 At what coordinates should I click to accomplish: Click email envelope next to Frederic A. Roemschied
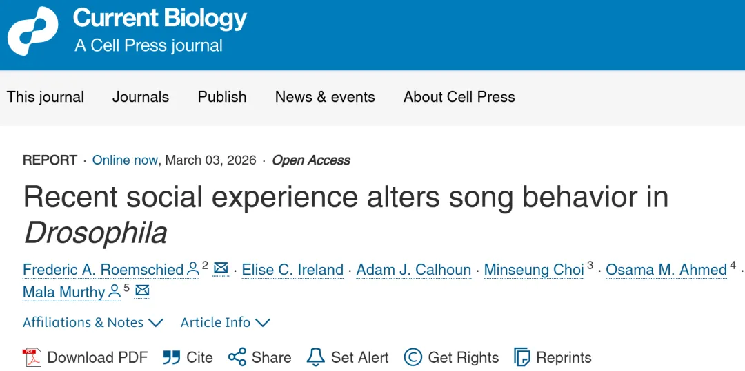point(221,268)
